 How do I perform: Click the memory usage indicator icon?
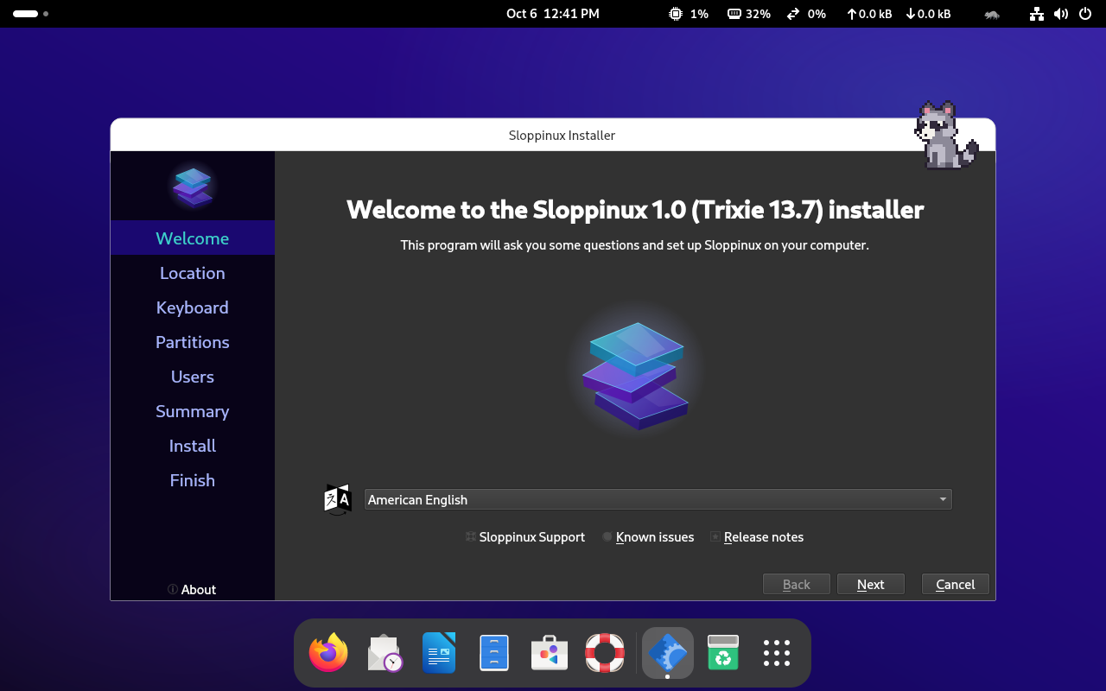pos(734,14)
